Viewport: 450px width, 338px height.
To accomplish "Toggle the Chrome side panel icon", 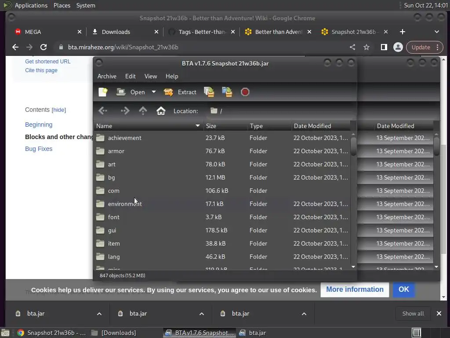I will (x=384, y=47).
